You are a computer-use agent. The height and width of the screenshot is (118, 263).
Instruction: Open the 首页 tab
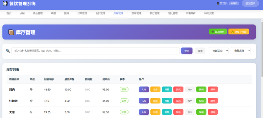(9, 13)
